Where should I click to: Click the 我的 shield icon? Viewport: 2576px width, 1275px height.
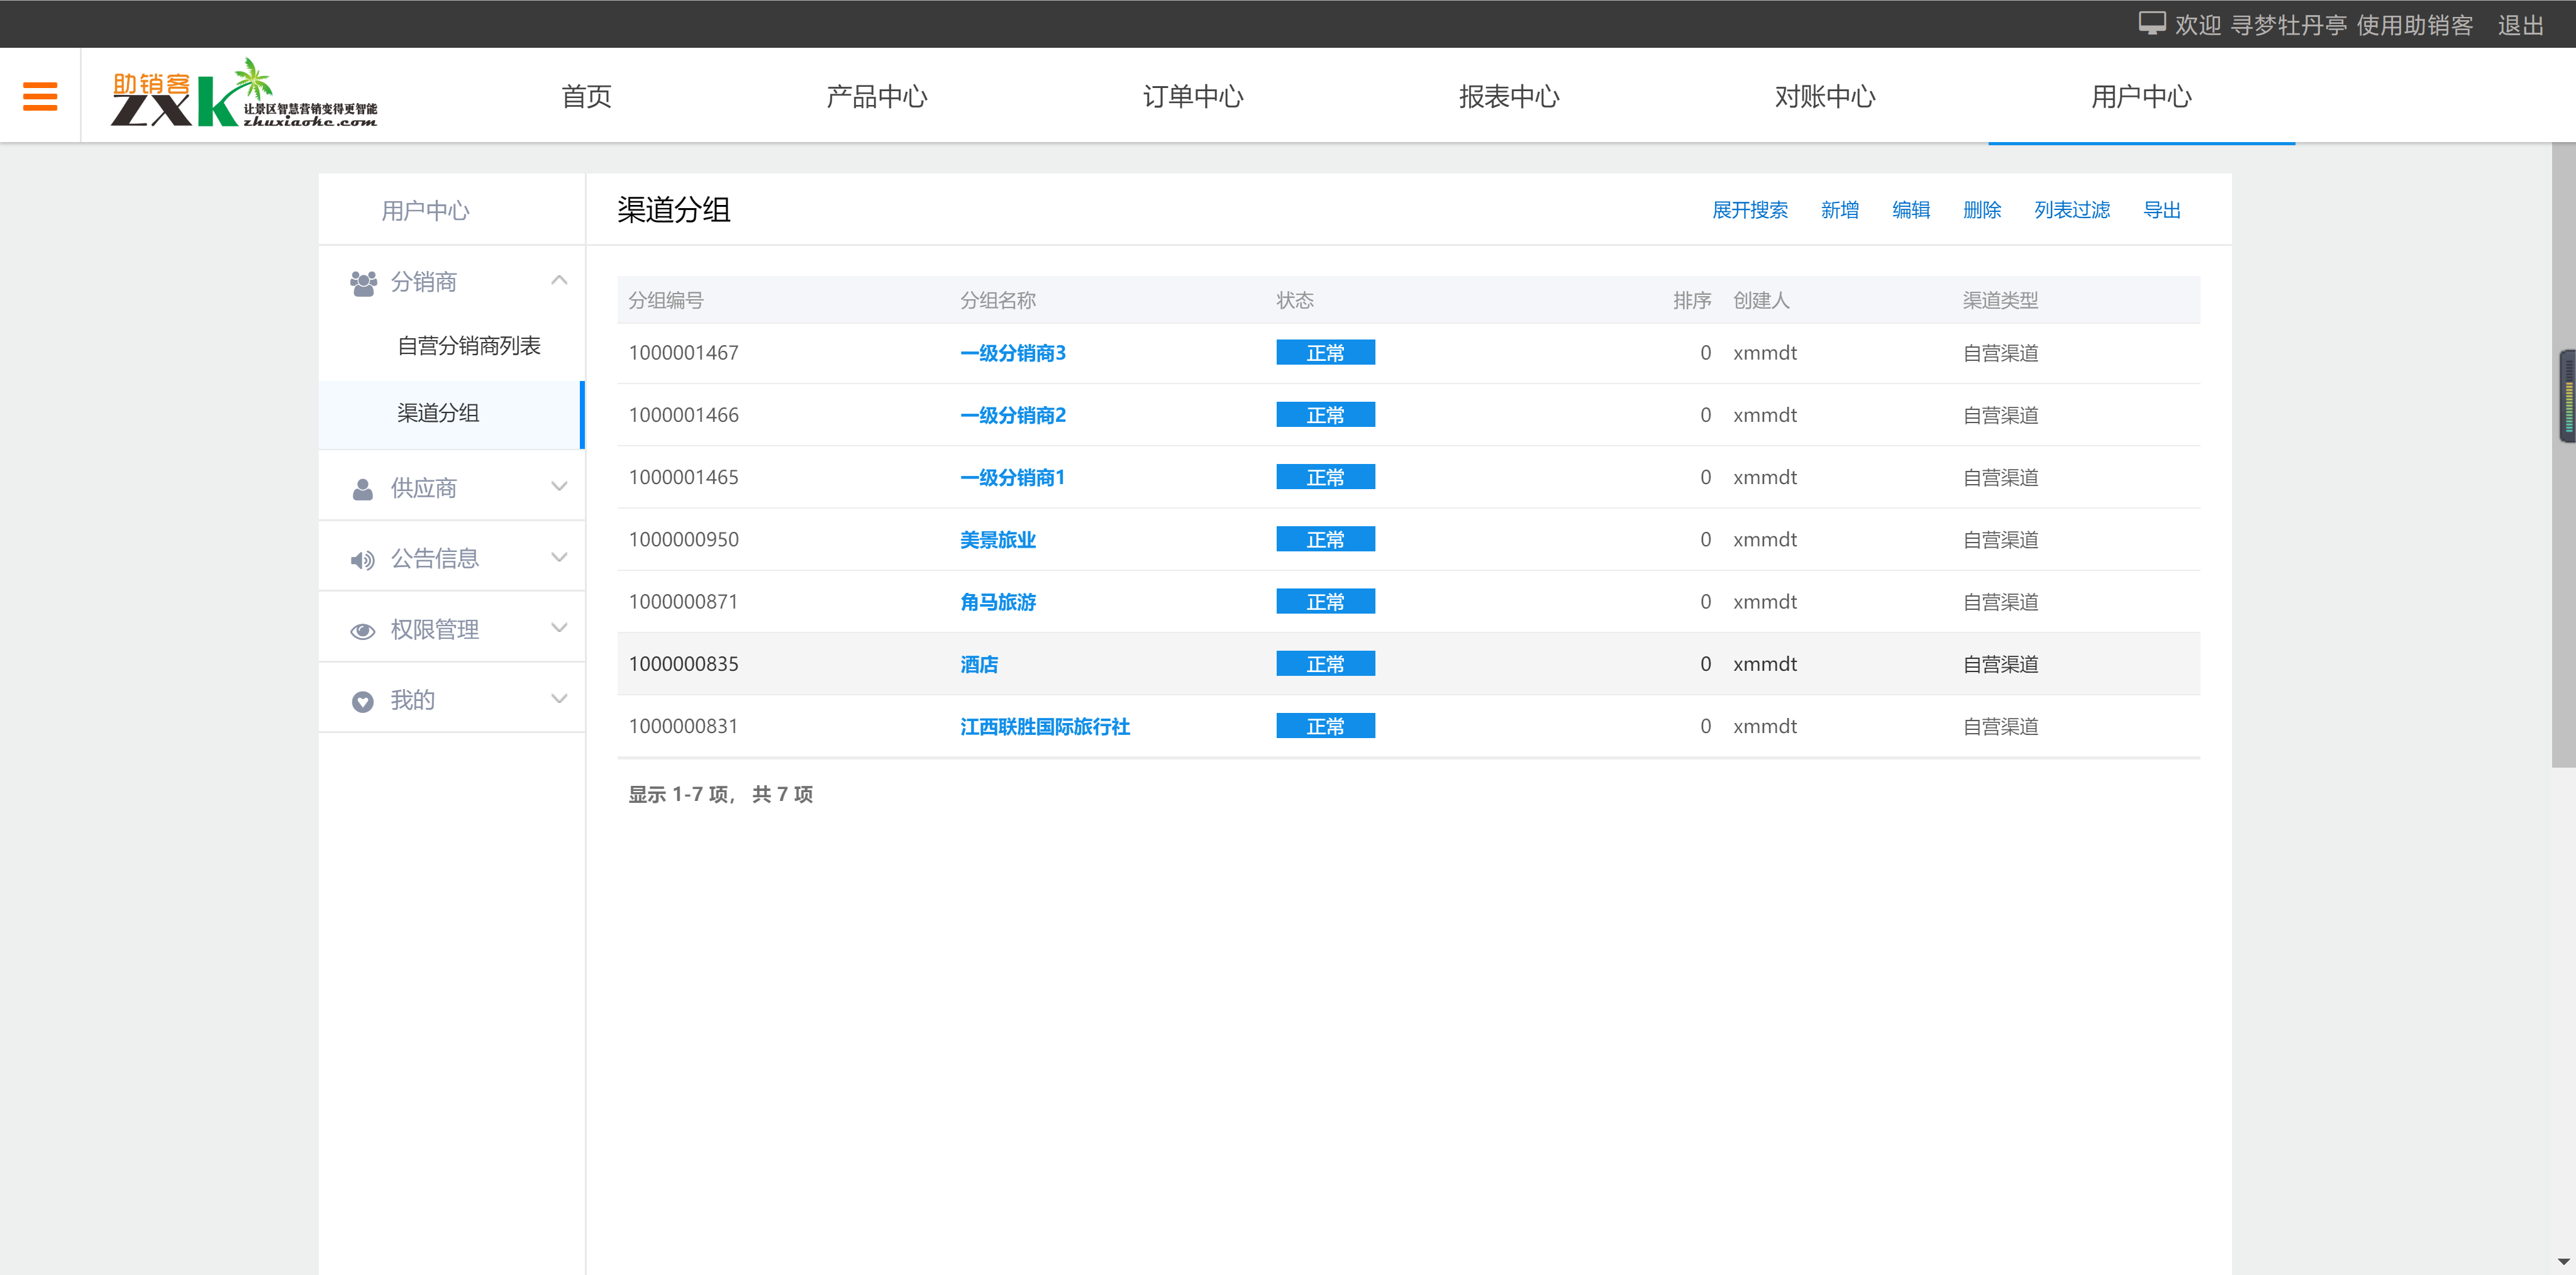[x=362, y=701]
